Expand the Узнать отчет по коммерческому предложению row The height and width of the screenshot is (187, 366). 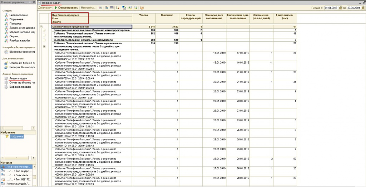coord(44,35)
